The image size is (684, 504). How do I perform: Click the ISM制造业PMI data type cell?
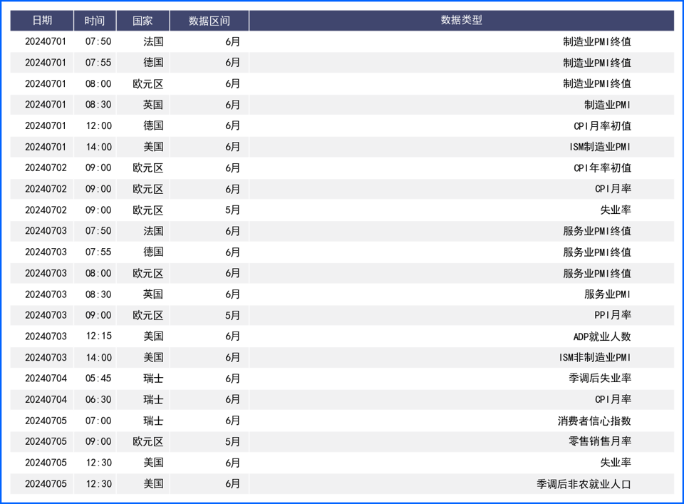pyautogui.click(x=600, y=147)
